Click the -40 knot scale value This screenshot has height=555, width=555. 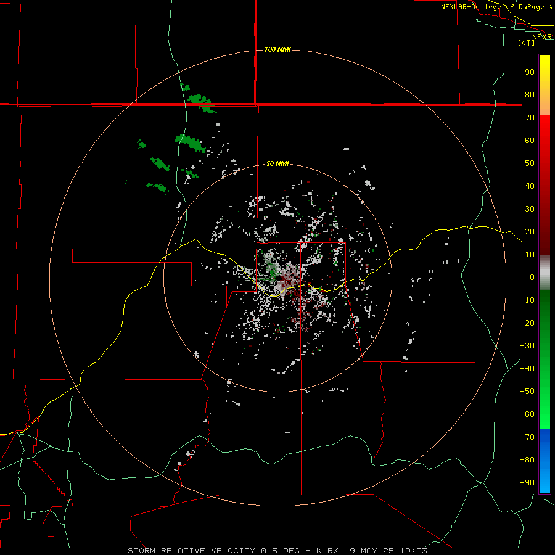click(x=527, y=369)
